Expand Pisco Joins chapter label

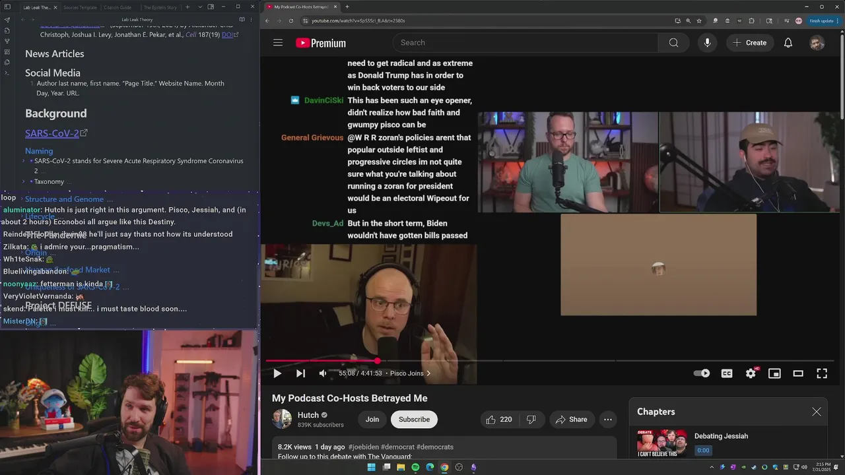410,373
